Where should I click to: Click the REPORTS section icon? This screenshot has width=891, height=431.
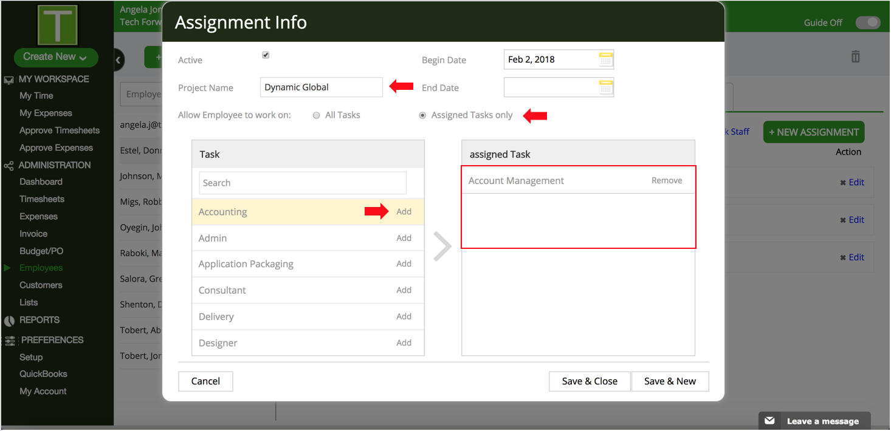tap(9, 320)
